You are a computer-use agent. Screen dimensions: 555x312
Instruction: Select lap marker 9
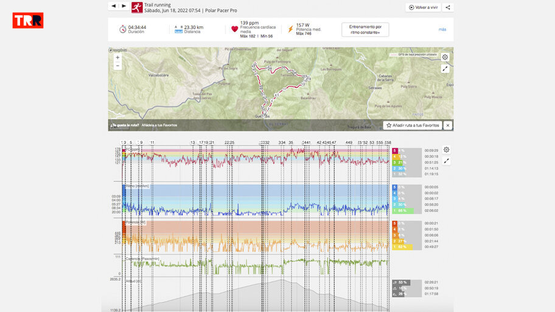141,142
